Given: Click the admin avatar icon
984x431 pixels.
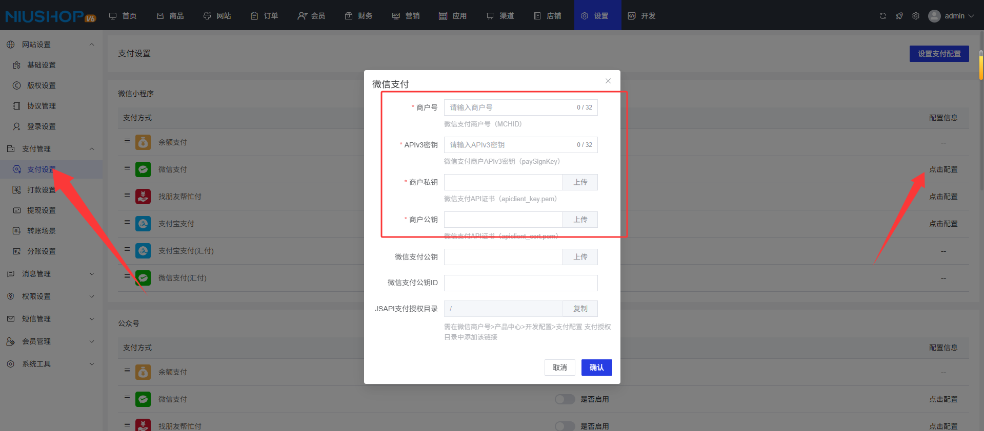Looking at the screenshot, I should click(x=934, y=16).
